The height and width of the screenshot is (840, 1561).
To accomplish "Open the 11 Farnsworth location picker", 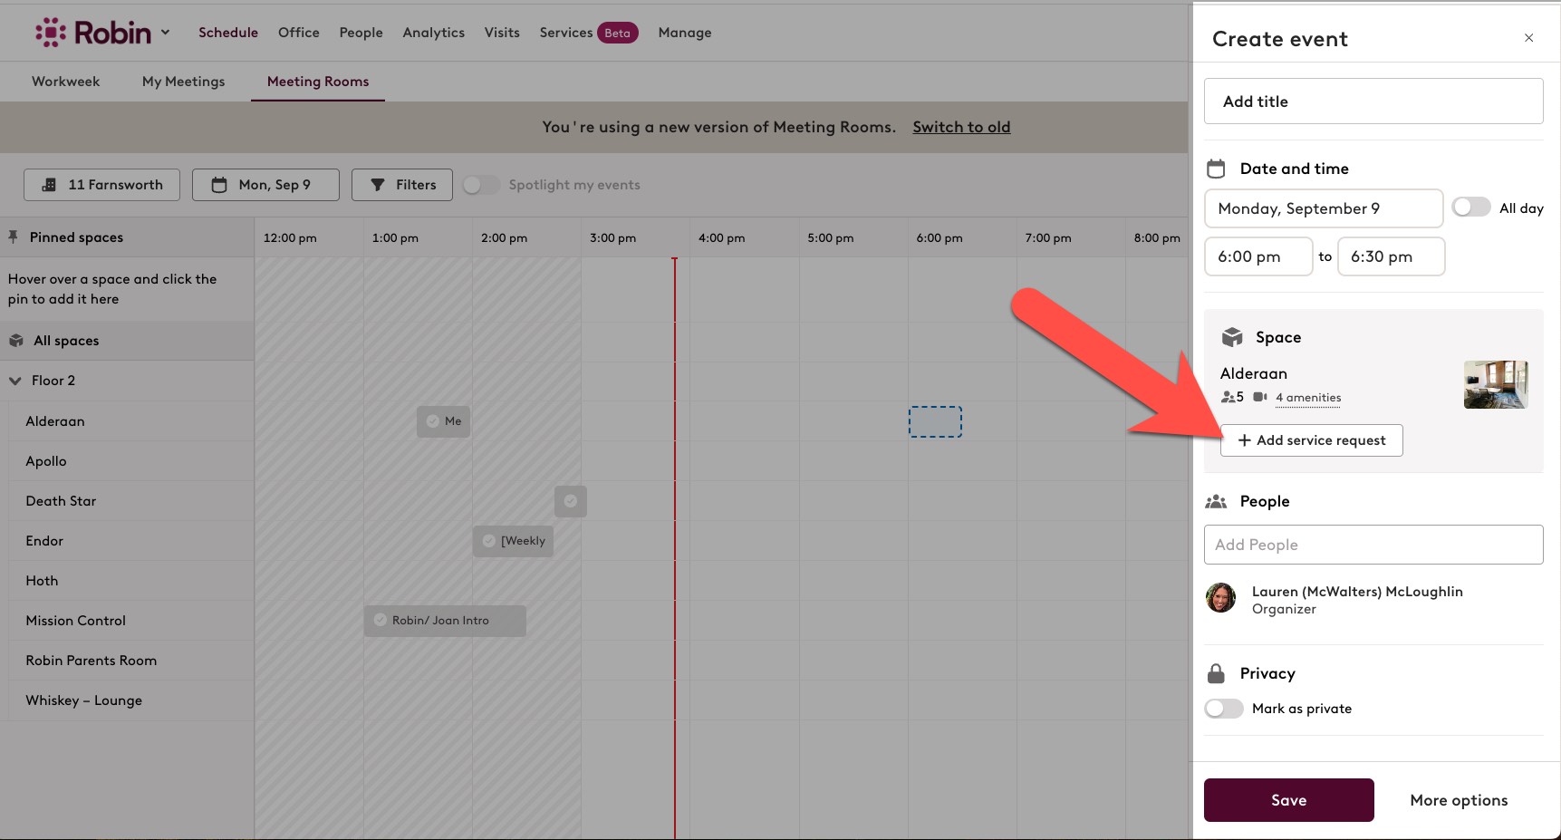I will (101, 185).
